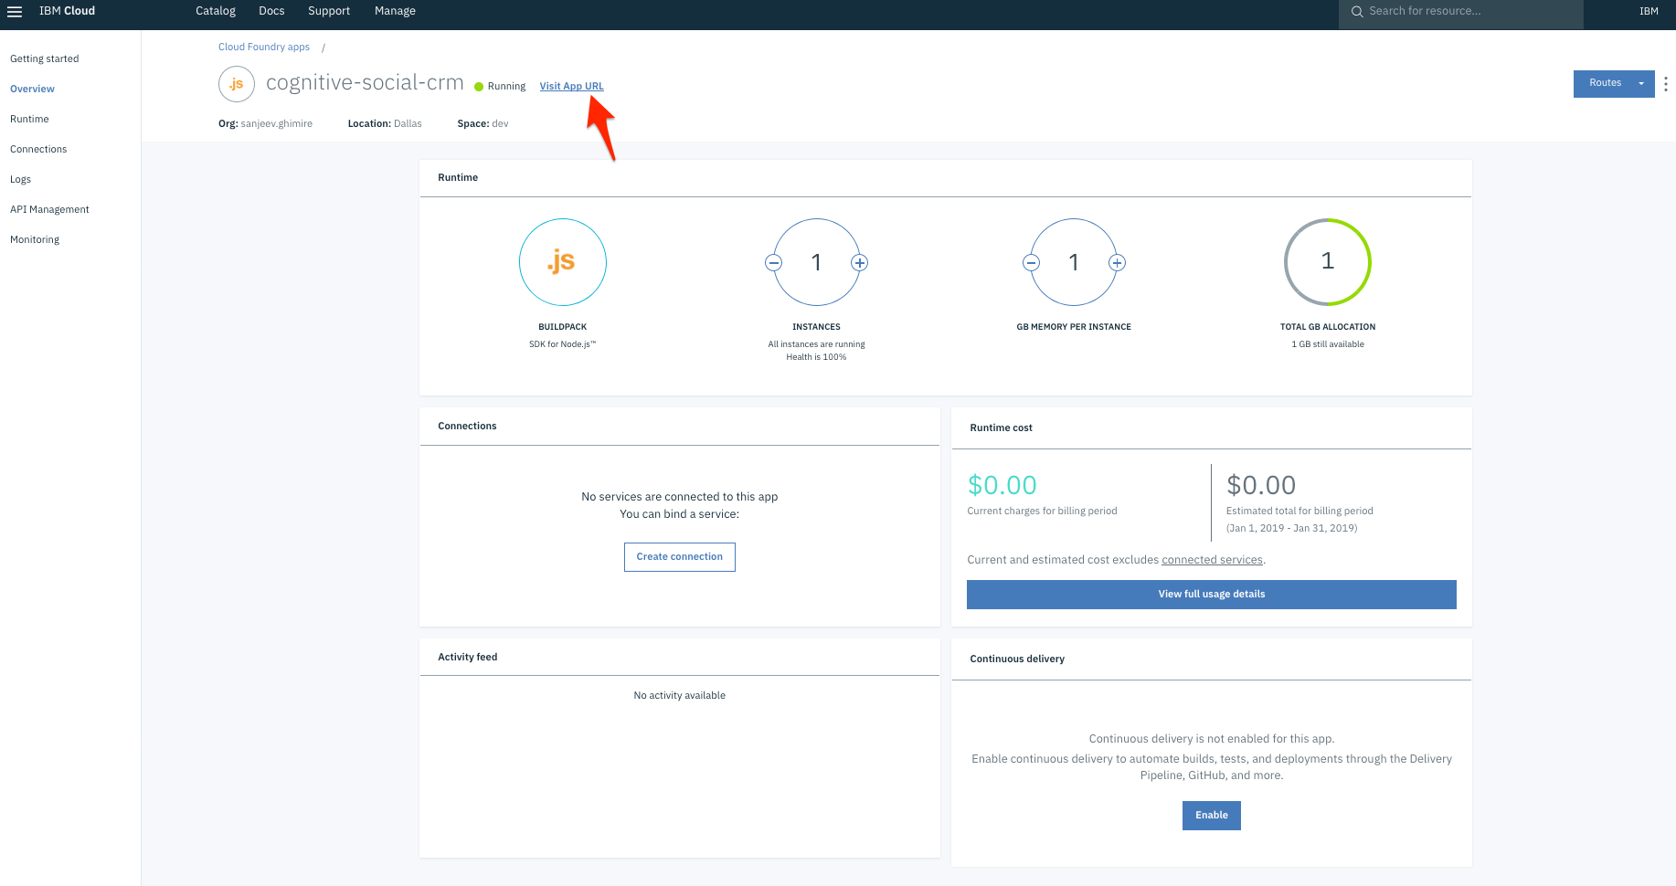
Task: Click View full usage details button
Action: point(1212,595)
